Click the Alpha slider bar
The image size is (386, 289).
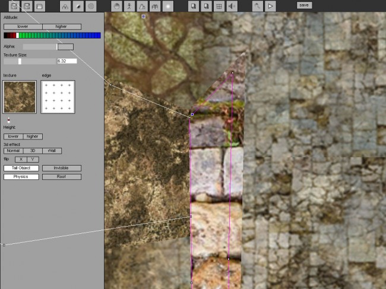(x=48, y=46)
